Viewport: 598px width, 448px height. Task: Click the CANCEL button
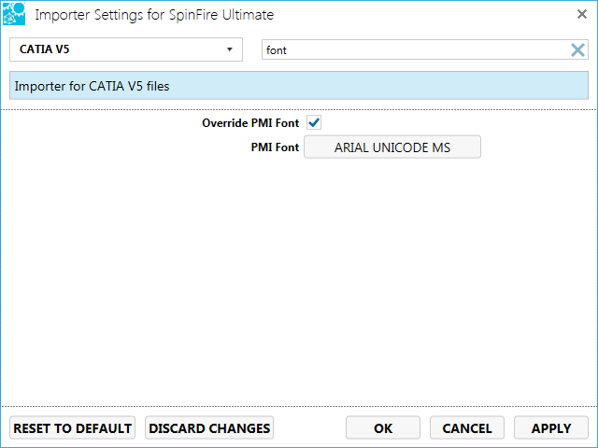pyautogui.click(x=466, y=428)
